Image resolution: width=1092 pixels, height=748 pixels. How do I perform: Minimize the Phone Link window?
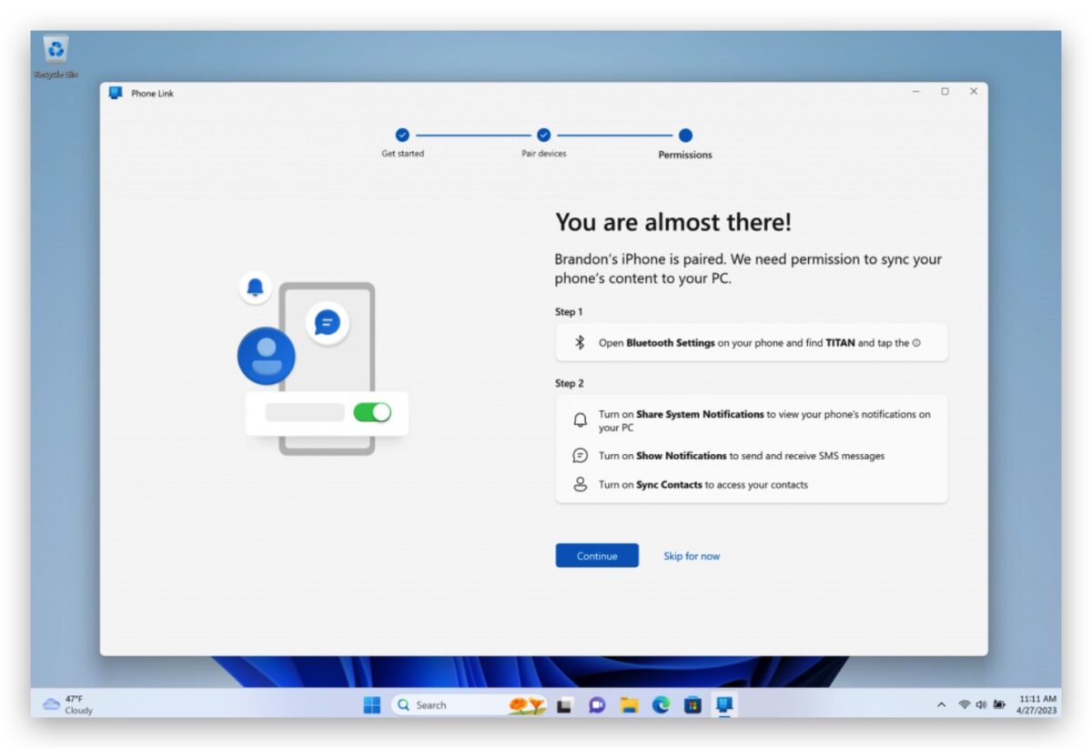(x=916, y=92)
